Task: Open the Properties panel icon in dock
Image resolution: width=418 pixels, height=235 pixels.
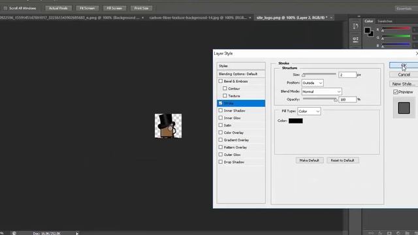Action: click(355, 39)
